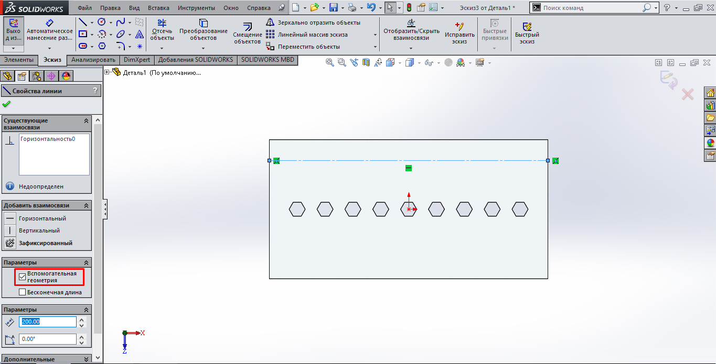This screenshot has height=364, width=716.
Task: Click the angle field 0.00°
Action: point(47,339)
